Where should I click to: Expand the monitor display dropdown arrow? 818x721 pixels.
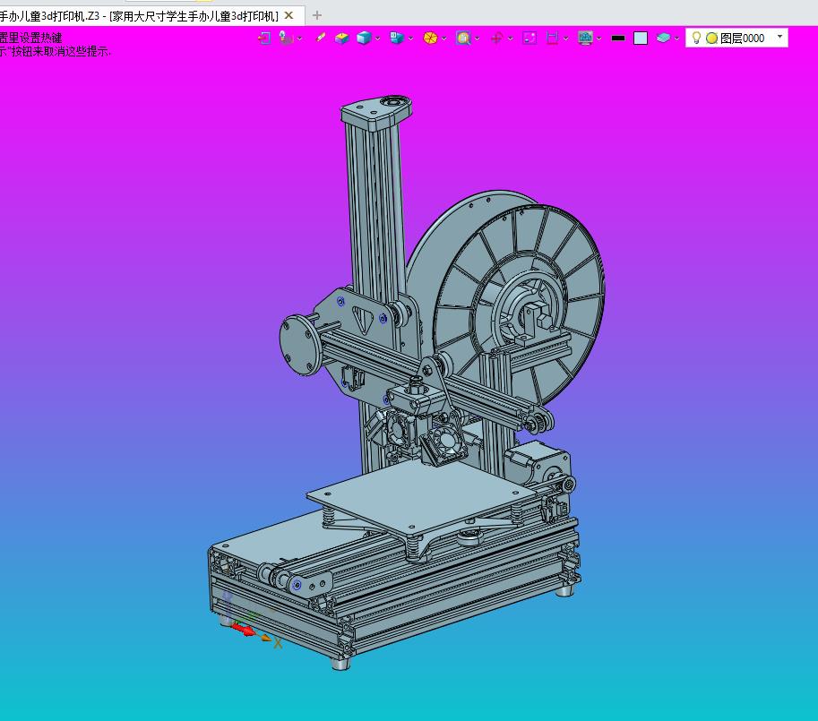tap(598, 39)
